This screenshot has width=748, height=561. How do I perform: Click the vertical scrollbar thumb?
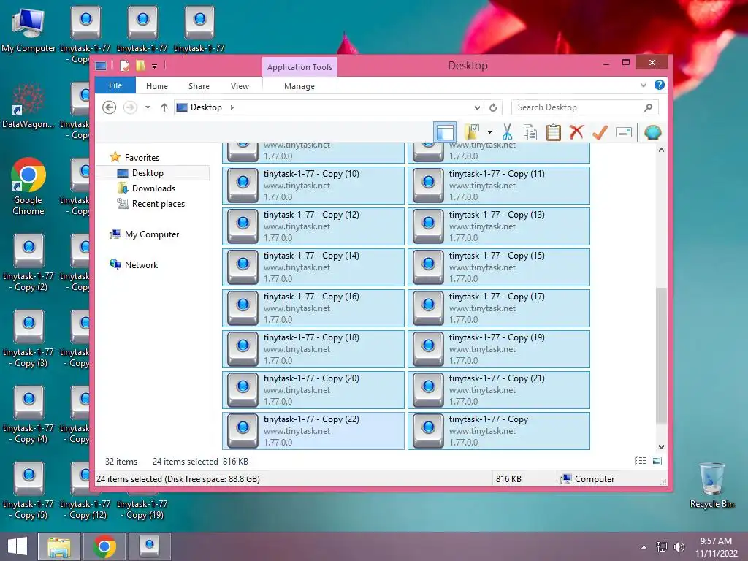[661, 355]
